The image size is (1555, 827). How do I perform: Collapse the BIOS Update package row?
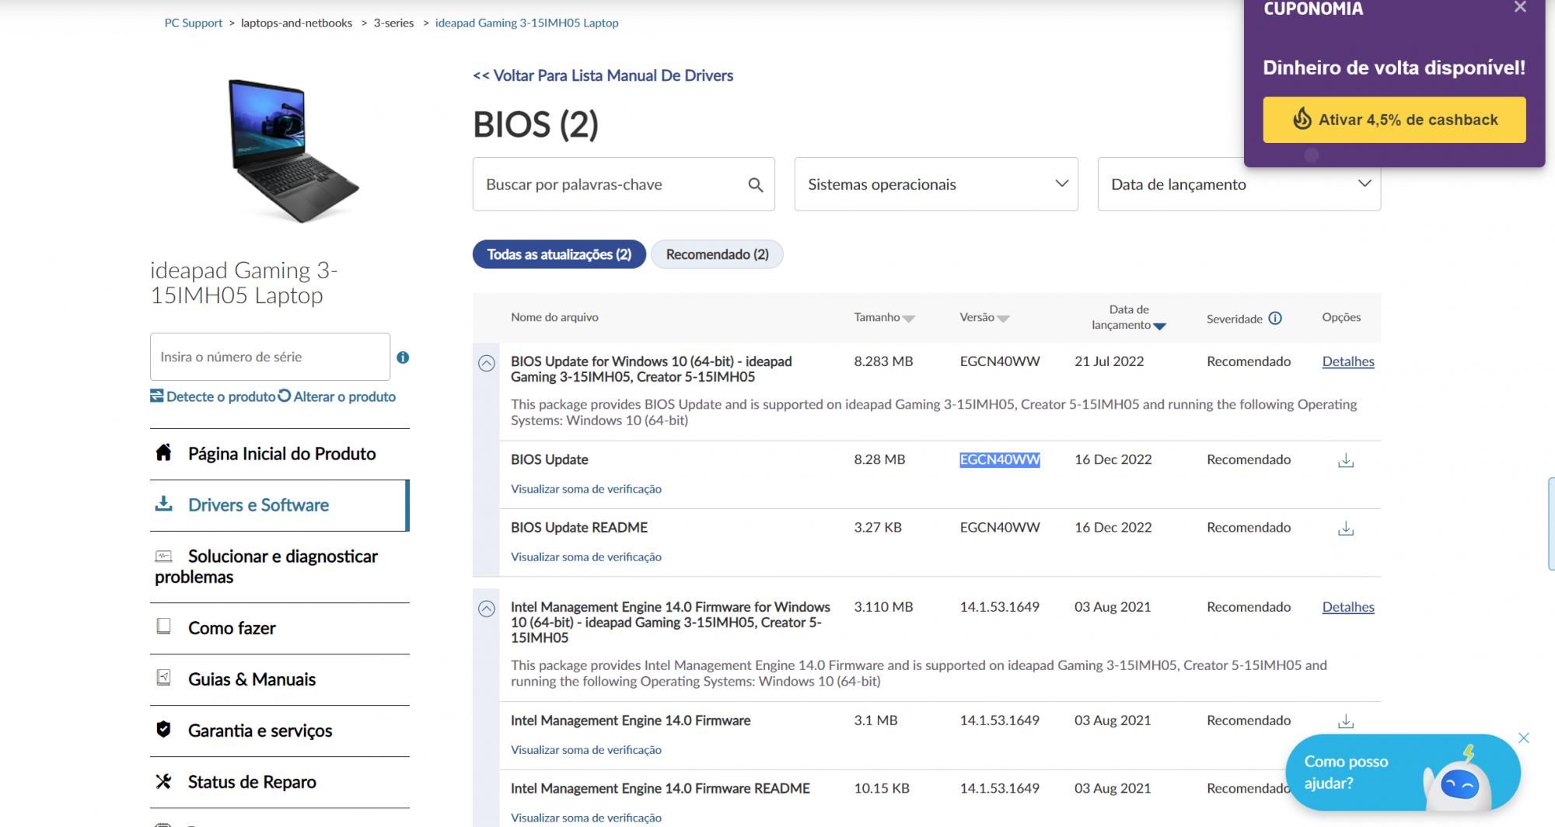tap(487, 363)
